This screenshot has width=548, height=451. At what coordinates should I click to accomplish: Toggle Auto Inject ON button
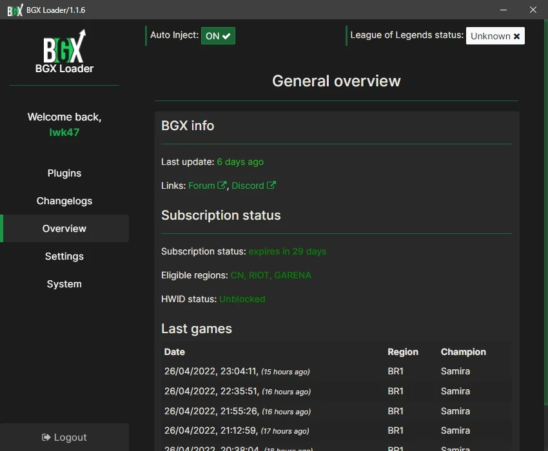(218, 35)
